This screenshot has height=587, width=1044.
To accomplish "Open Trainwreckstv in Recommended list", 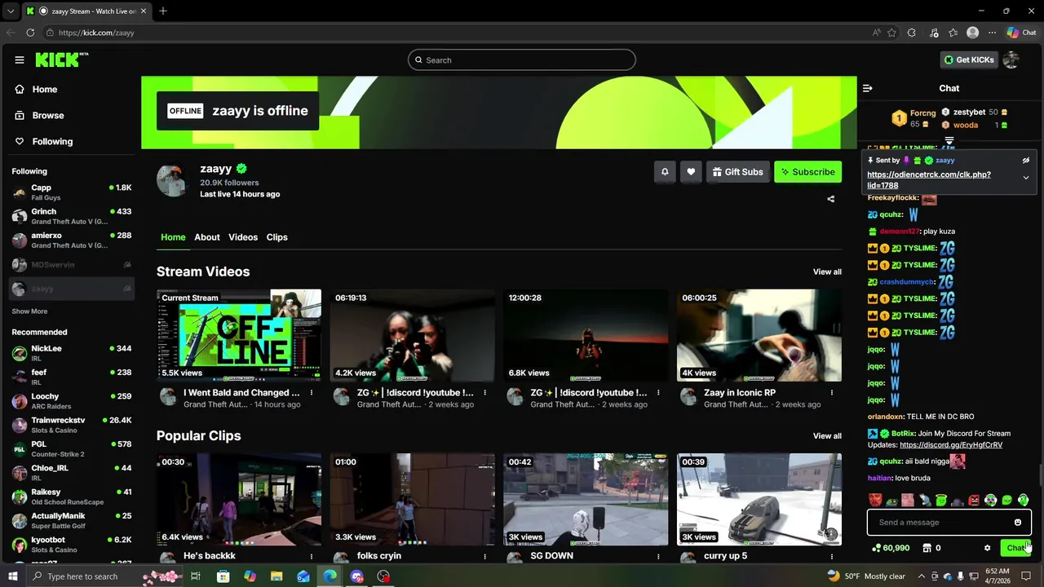I will coord(71,425).
